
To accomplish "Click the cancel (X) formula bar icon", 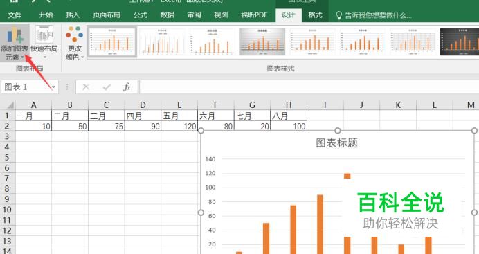I will point(86,87).
